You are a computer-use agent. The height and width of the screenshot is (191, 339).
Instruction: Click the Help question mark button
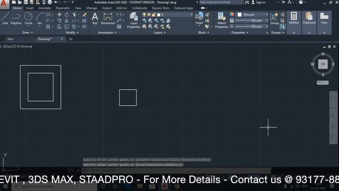pyautogui.click(x=301, y=2)
